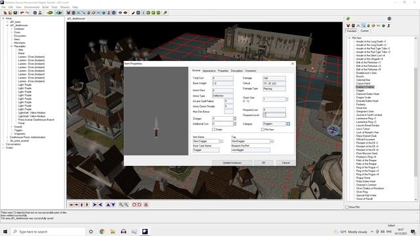
Task: Click the red Undo arrow icon
Action: point(22,12)
